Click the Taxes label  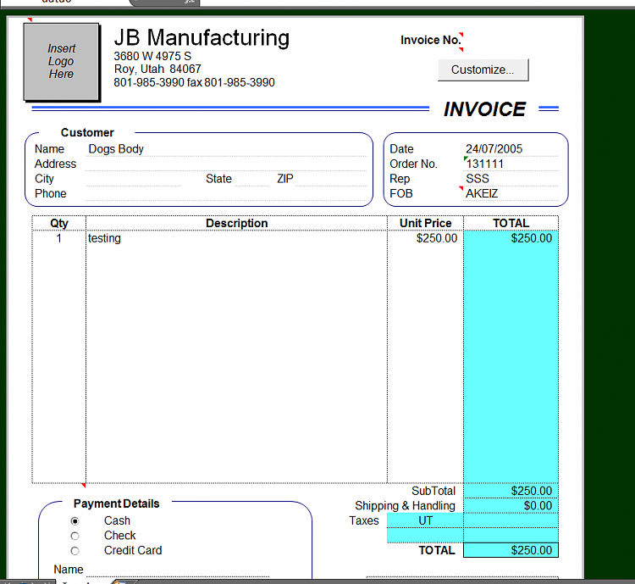tap(364, 520)
